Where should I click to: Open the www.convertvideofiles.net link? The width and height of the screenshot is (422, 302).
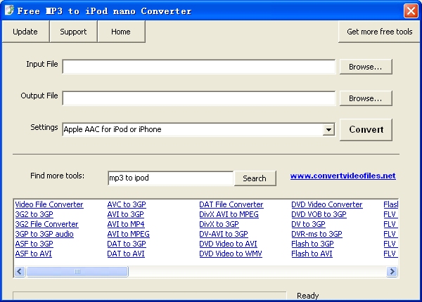343,176
